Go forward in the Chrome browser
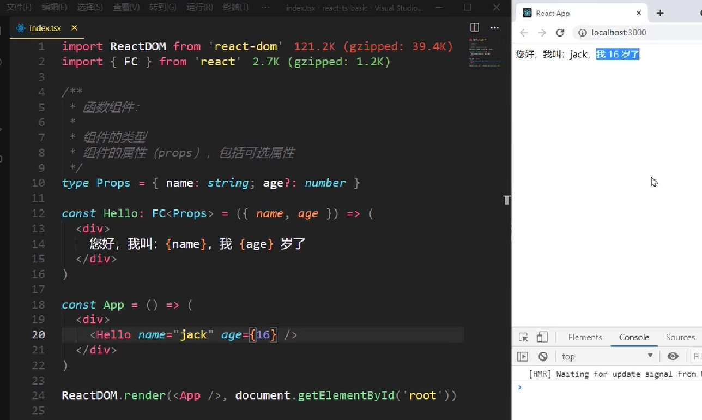This screenshot has height=420, width=702. tap(542, 33)
